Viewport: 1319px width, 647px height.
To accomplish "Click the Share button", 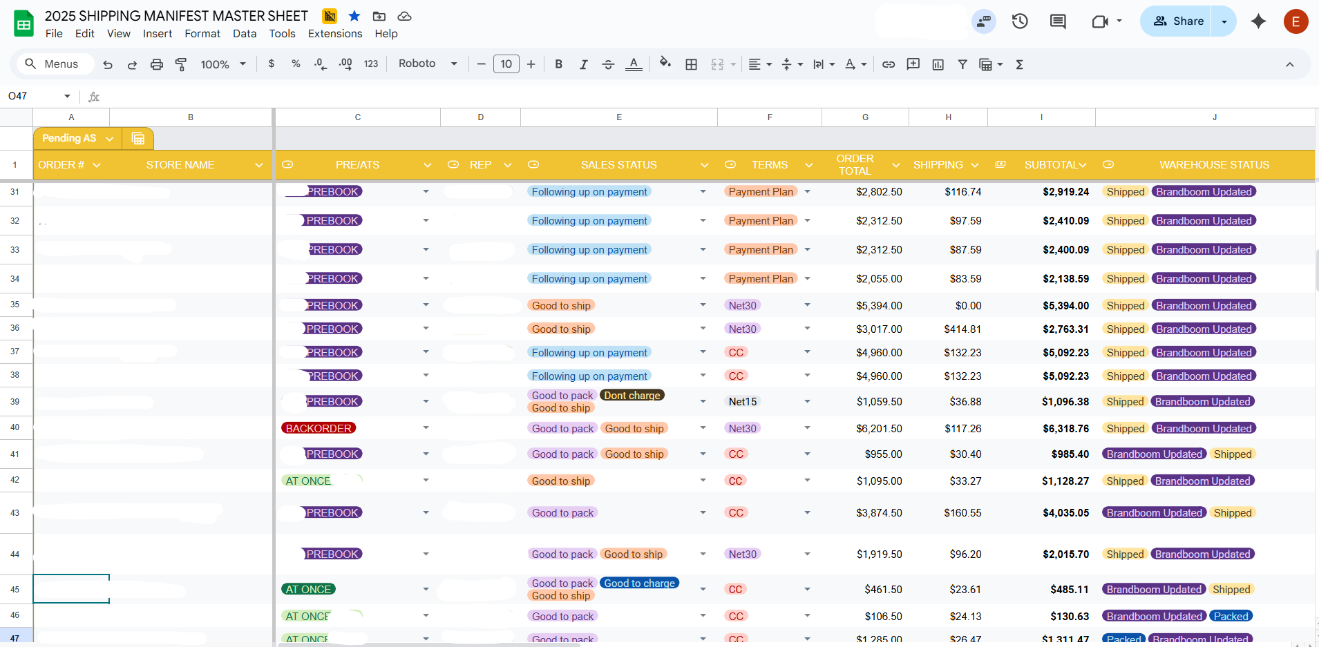I will [1176, 21].
